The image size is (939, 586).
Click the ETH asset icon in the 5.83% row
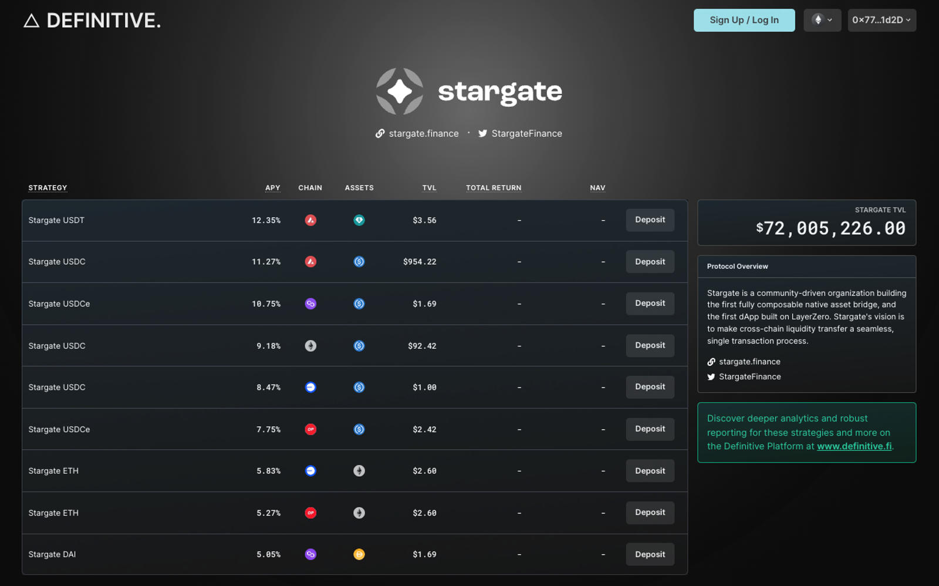(359, 471)
